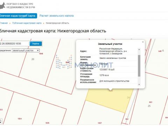168x126 pixels.
Task: Click the parcel label 662
Action: tap(127, 119)
